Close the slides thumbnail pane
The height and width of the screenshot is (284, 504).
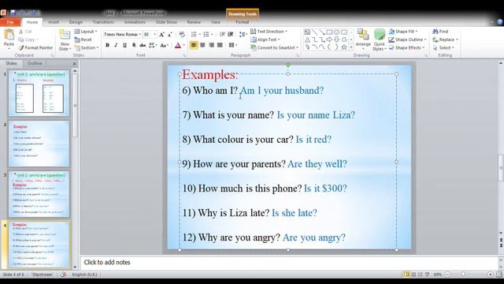[x=74, y=64]
